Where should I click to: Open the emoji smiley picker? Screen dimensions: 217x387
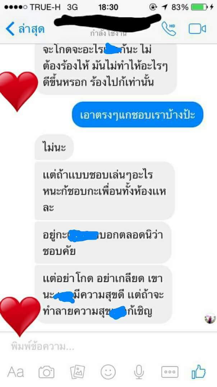pyautogui.click(x=108, y=372)
